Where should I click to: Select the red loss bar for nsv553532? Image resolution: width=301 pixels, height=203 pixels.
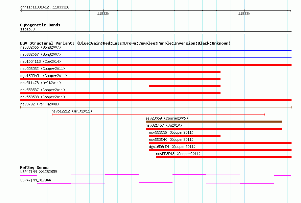[x=120, y=72]
